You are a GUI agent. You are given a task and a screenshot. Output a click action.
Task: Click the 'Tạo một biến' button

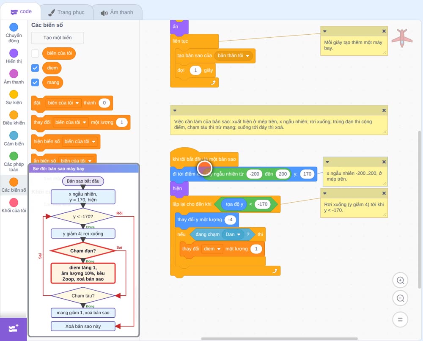coord(58,38)
